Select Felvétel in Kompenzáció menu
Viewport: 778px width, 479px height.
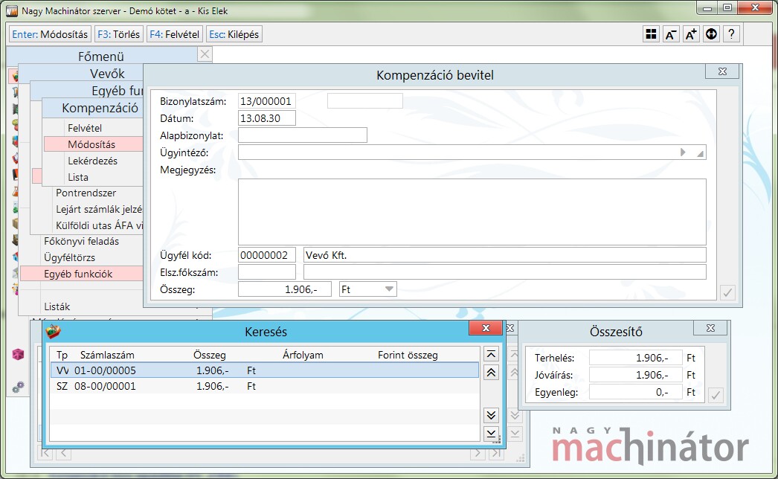85,128
